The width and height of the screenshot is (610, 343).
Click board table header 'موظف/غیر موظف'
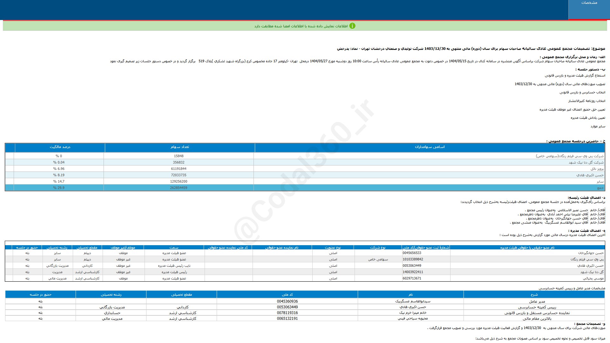pyautogui.click(x=123, y=247)
